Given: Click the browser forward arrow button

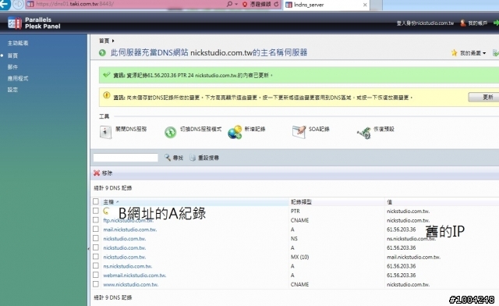Looking at the screenshot, I should point(18,4).
